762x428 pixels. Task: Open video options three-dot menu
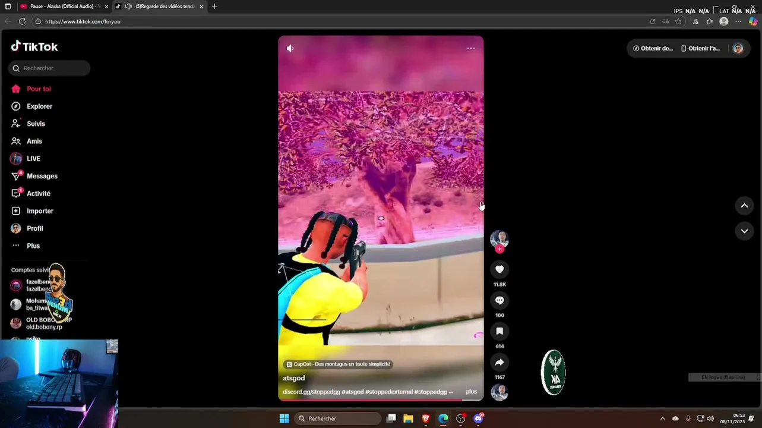pos(471,49)
